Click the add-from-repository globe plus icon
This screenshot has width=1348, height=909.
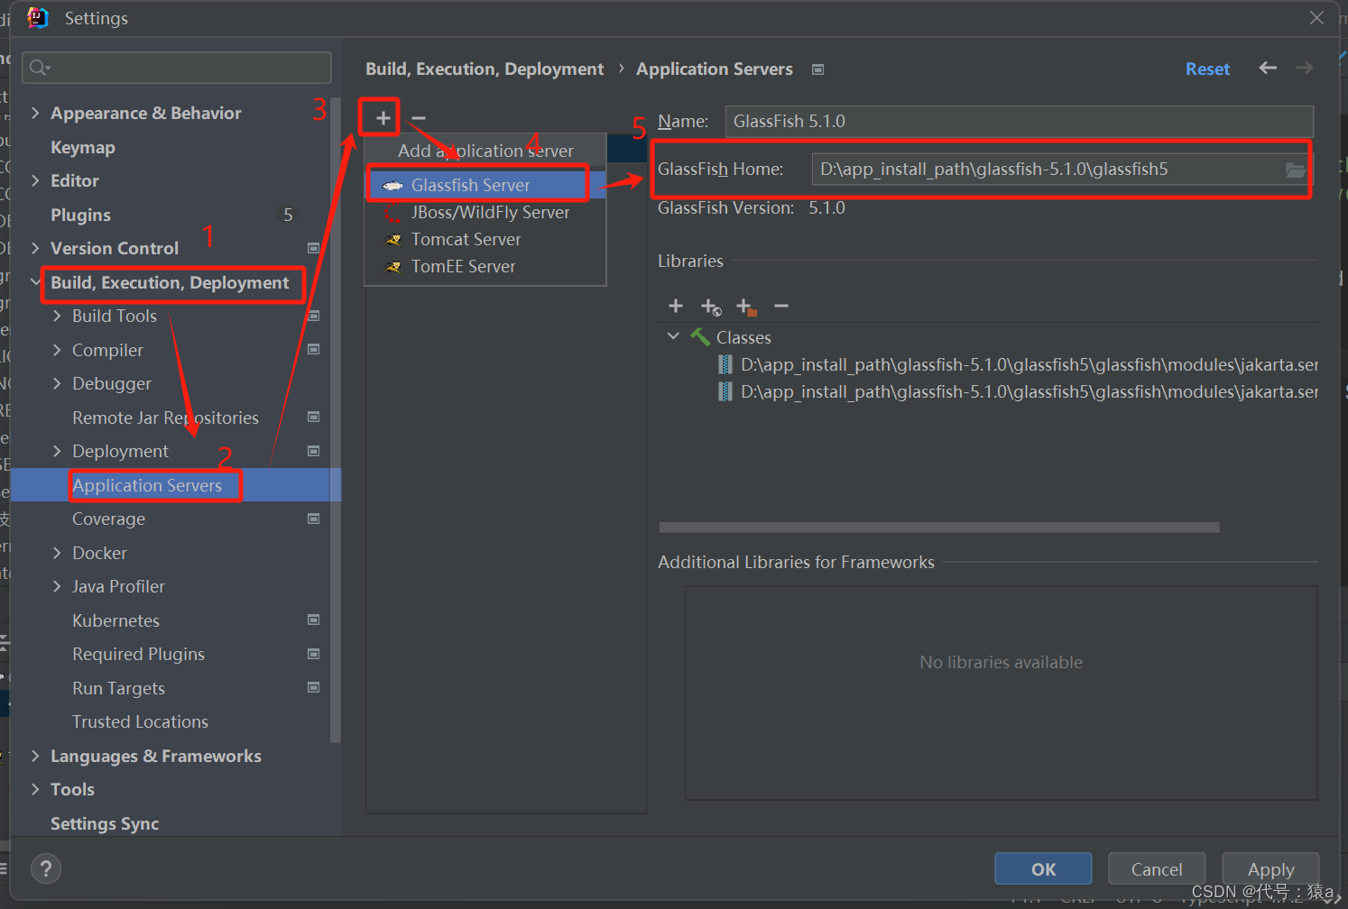coord(711,307)
